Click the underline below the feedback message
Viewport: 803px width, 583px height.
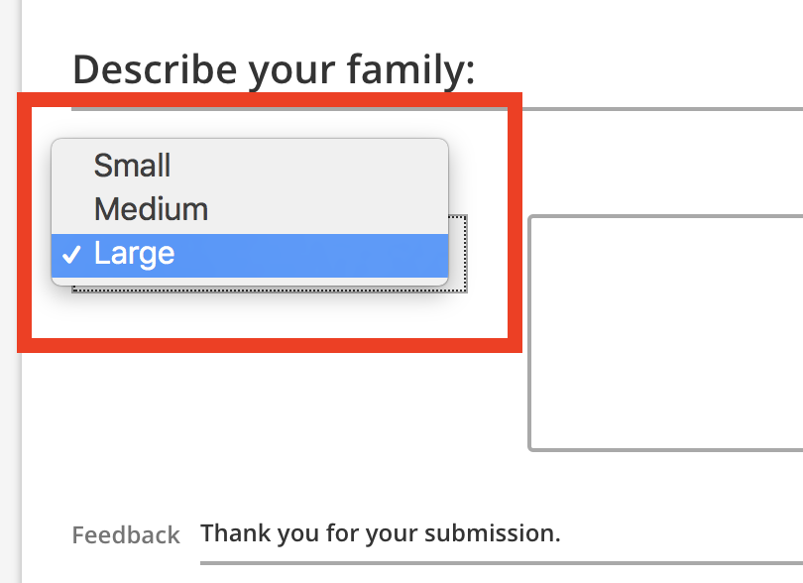click(496, 562)
